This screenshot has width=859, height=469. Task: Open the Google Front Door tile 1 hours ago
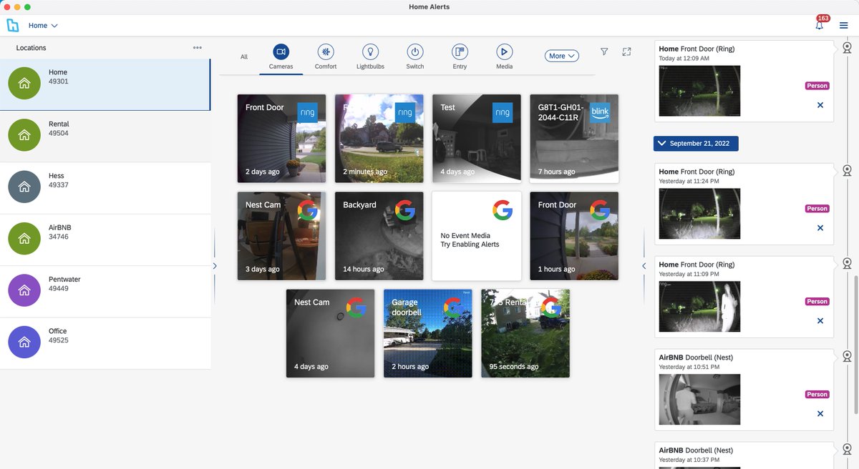point(574,236)
